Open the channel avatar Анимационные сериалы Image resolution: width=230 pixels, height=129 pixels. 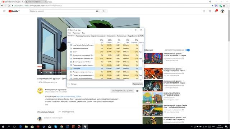pyautogui.click(x=40, y=91)
